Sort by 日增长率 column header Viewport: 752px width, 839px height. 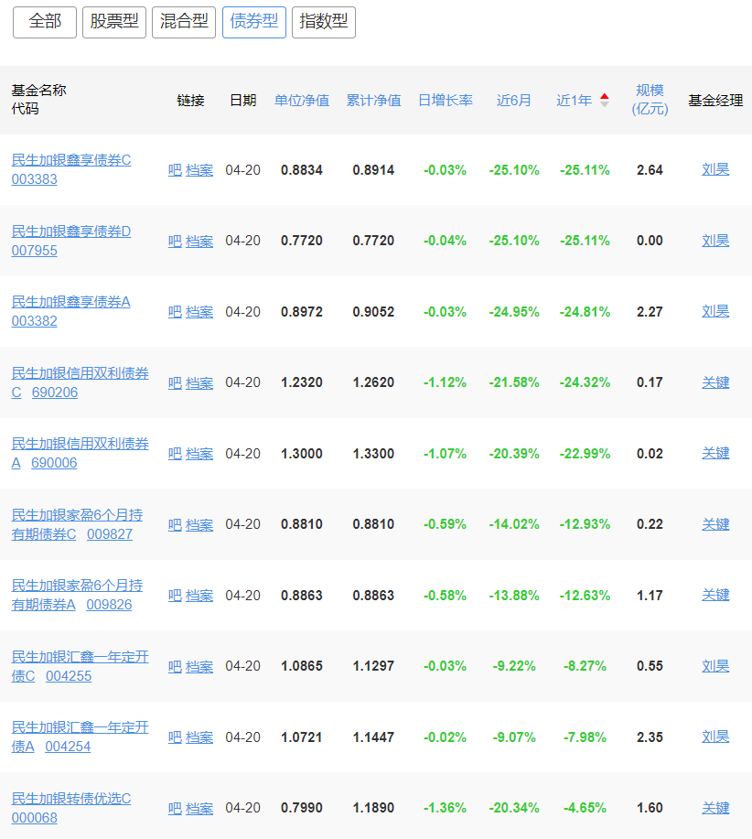[x=445, y=100]
